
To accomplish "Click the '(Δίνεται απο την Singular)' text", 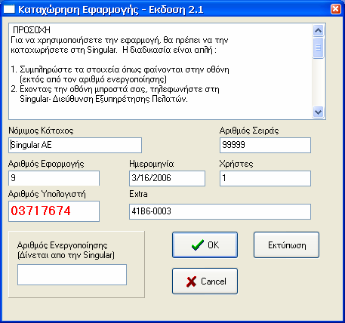I will coord(66,255).
